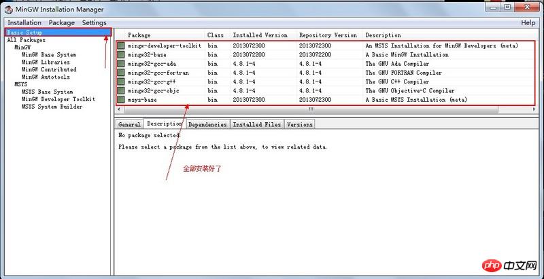Sort by the Package column header
The image size is (544, 279).
click(x=165, y=35)
